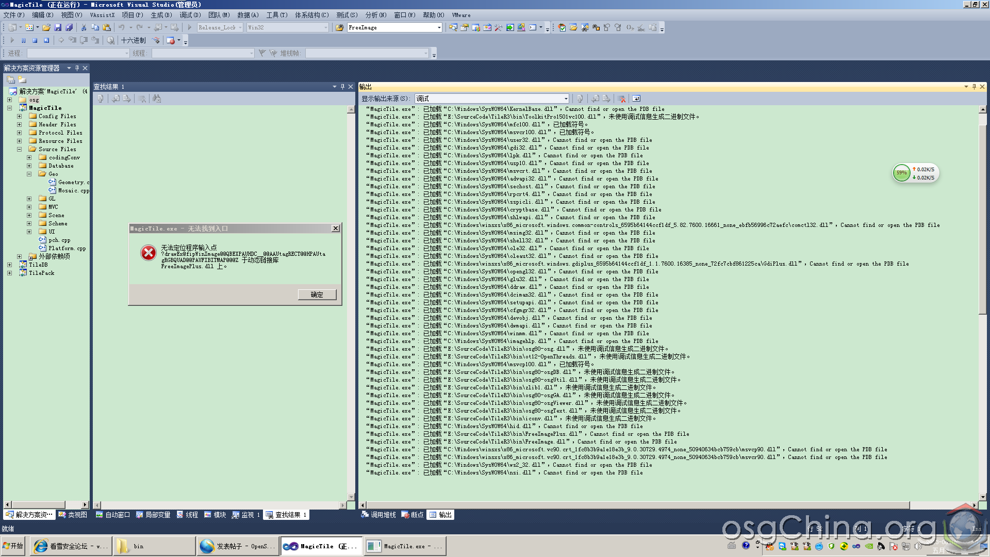Click Visual Assist open file in solution icon

(573, 27)
